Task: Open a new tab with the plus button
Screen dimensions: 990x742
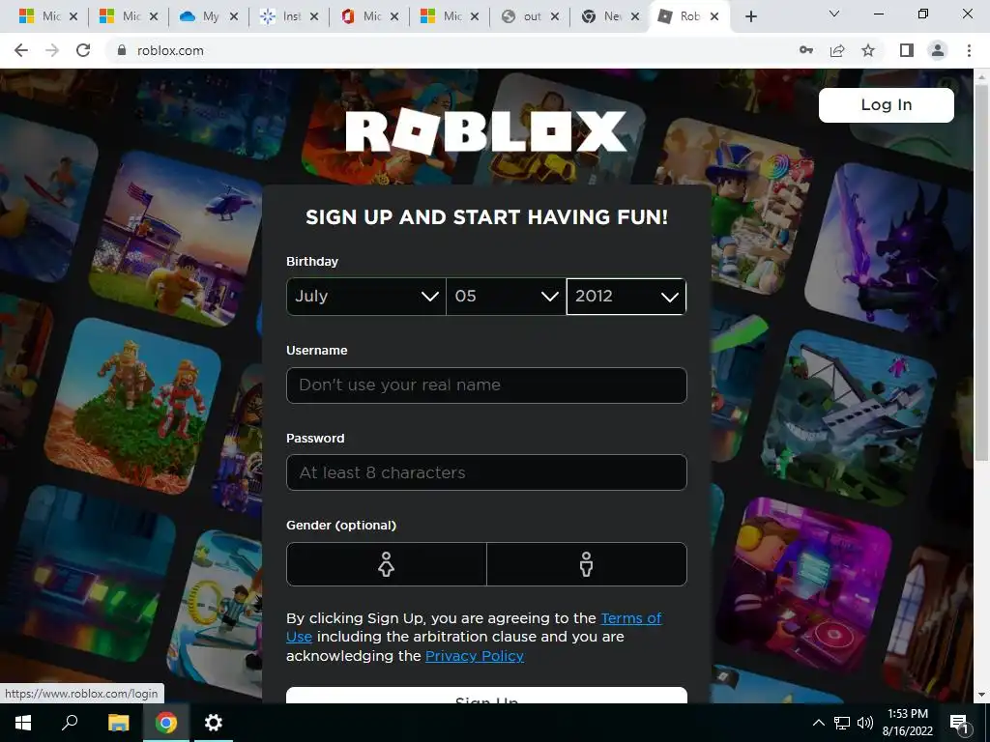Action: (750, 16)
